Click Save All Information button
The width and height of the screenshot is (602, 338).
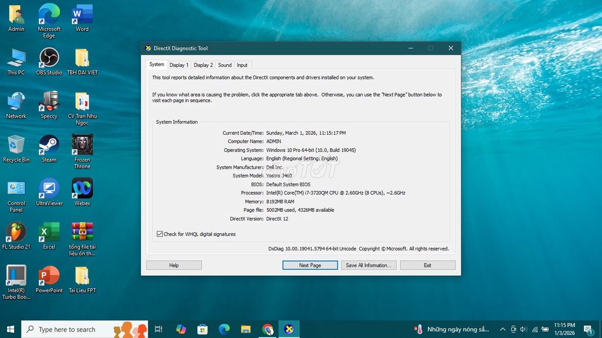click(369, 265)
